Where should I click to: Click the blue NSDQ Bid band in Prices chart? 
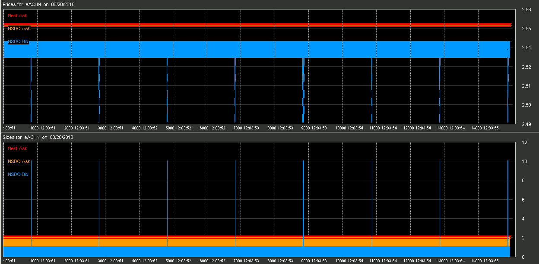coord(257,49)
